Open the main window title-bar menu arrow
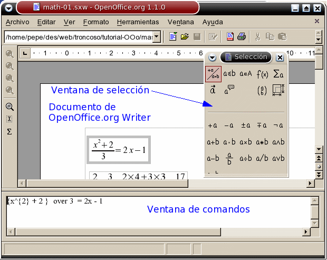The image size is (327, 260). [8, 8]
